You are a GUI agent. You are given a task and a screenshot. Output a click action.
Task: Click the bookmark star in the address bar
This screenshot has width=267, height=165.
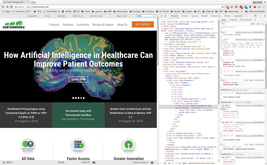[222, 7]
